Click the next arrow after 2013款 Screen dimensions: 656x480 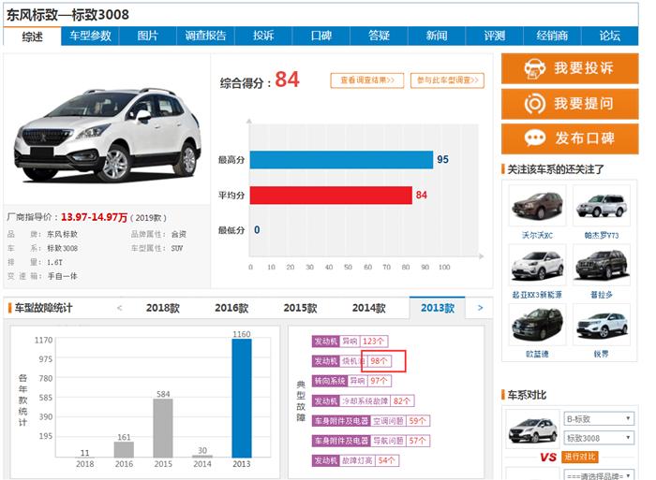(x=480, y=308)
